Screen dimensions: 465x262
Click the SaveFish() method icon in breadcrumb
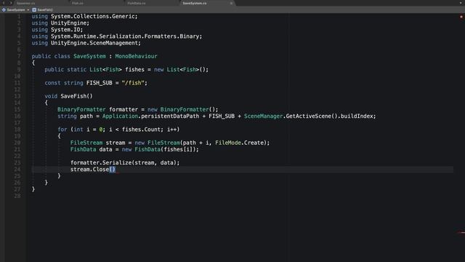click(34, 9)
